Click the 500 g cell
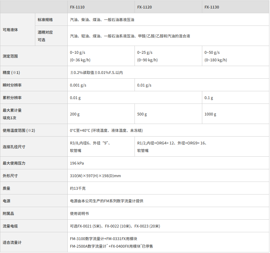Image resolution: width=270 pixels, height=253 pixels. 168,114
